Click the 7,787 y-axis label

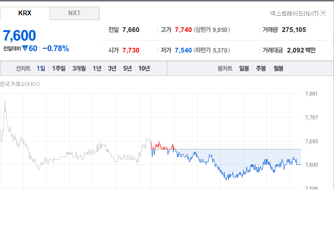(311, 117)
